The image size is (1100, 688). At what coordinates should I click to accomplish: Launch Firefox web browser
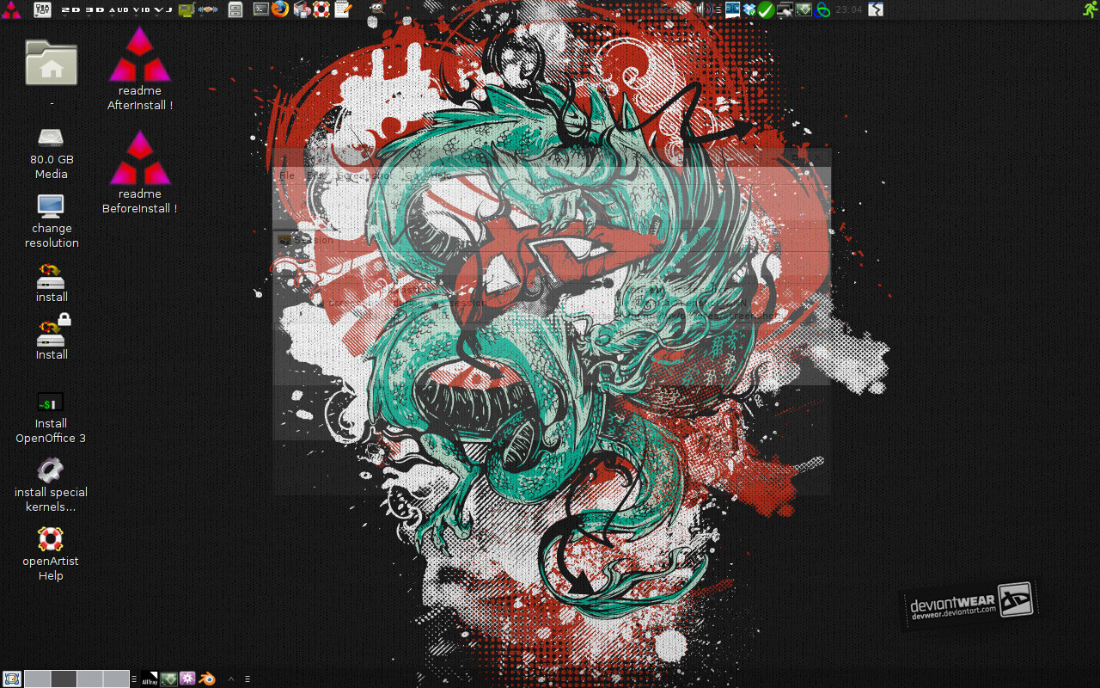(280, 9)
